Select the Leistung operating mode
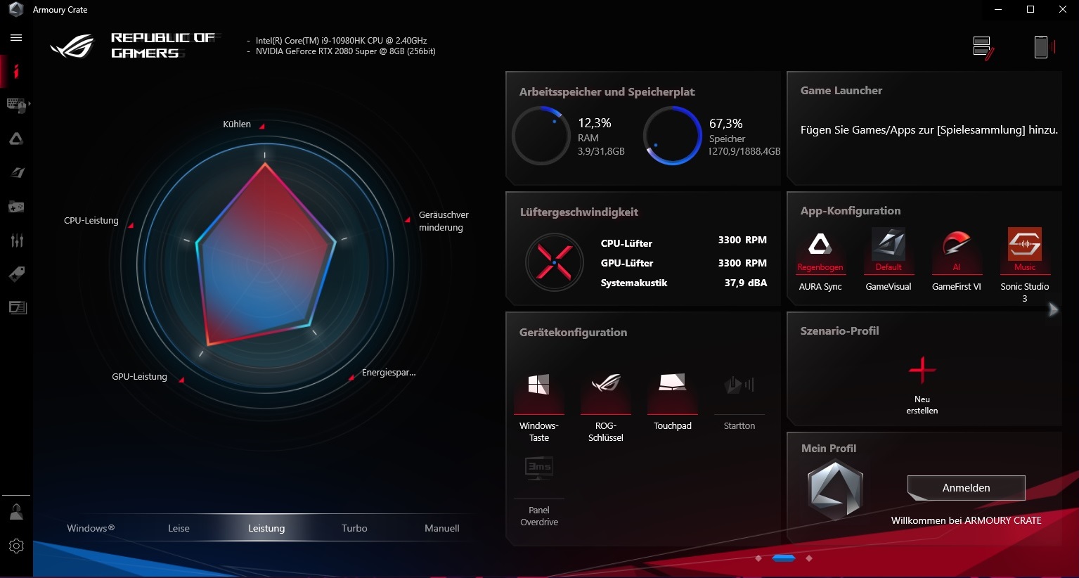The image size is (1079, 578). point(266,528)
